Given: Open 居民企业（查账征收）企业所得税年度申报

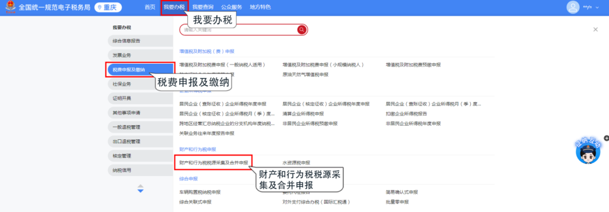Looking at the screenshot, I should pyautogui.click(x=223, y=104).
